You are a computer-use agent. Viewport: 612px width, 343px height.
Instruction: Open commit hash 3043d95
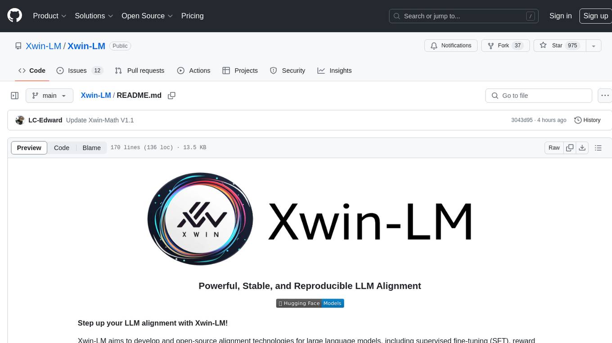(522, 120)
